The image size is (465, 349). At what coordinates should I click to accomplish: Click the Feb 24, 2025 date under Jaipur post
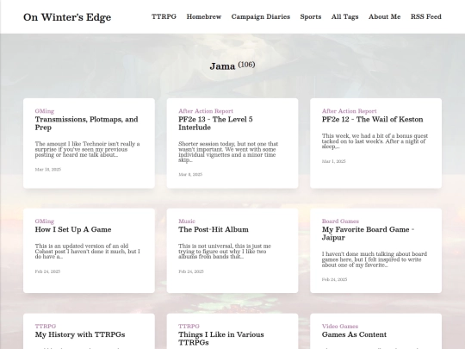pos(334,279)
